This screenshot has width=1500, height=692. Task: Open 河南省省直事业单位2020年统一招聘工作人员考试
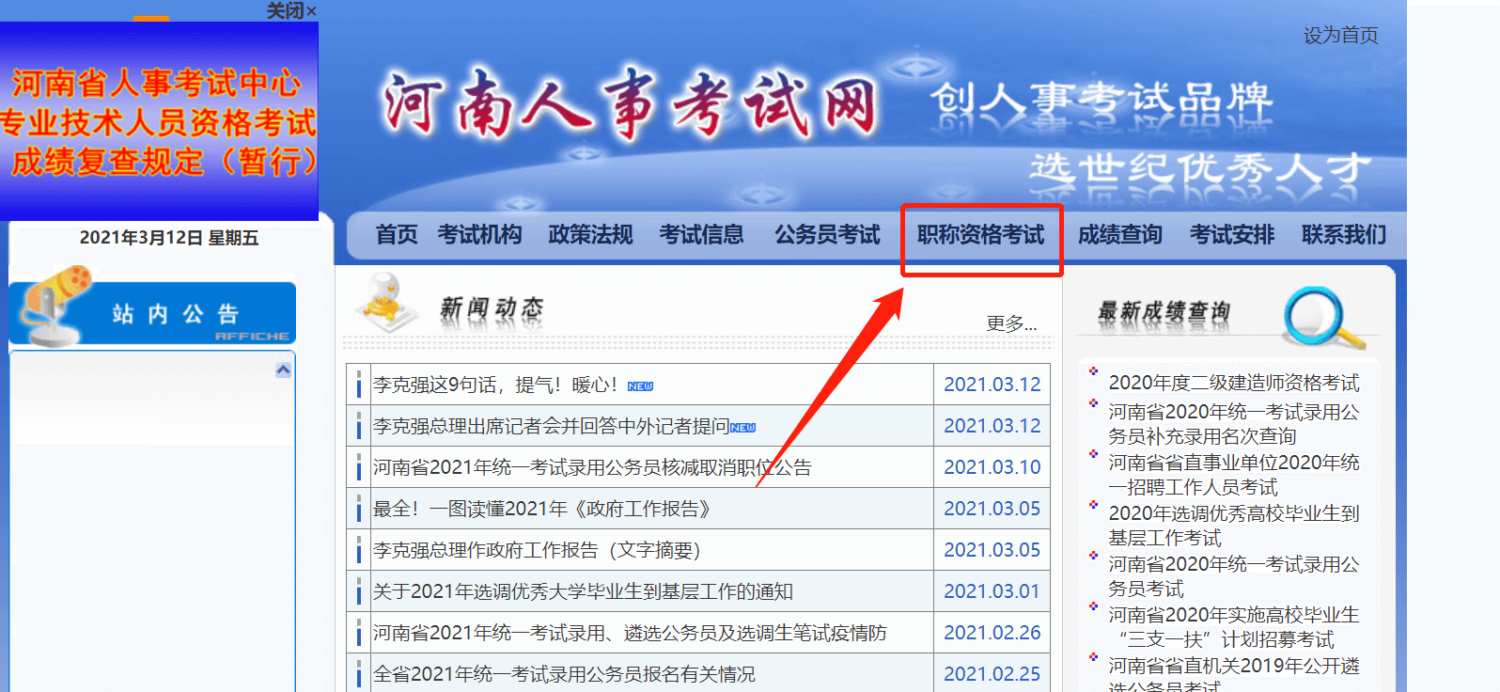1234,475
